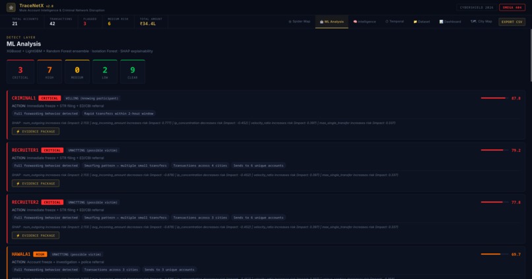
Task: Click the Export CSV button
Action: pos(512,22)
